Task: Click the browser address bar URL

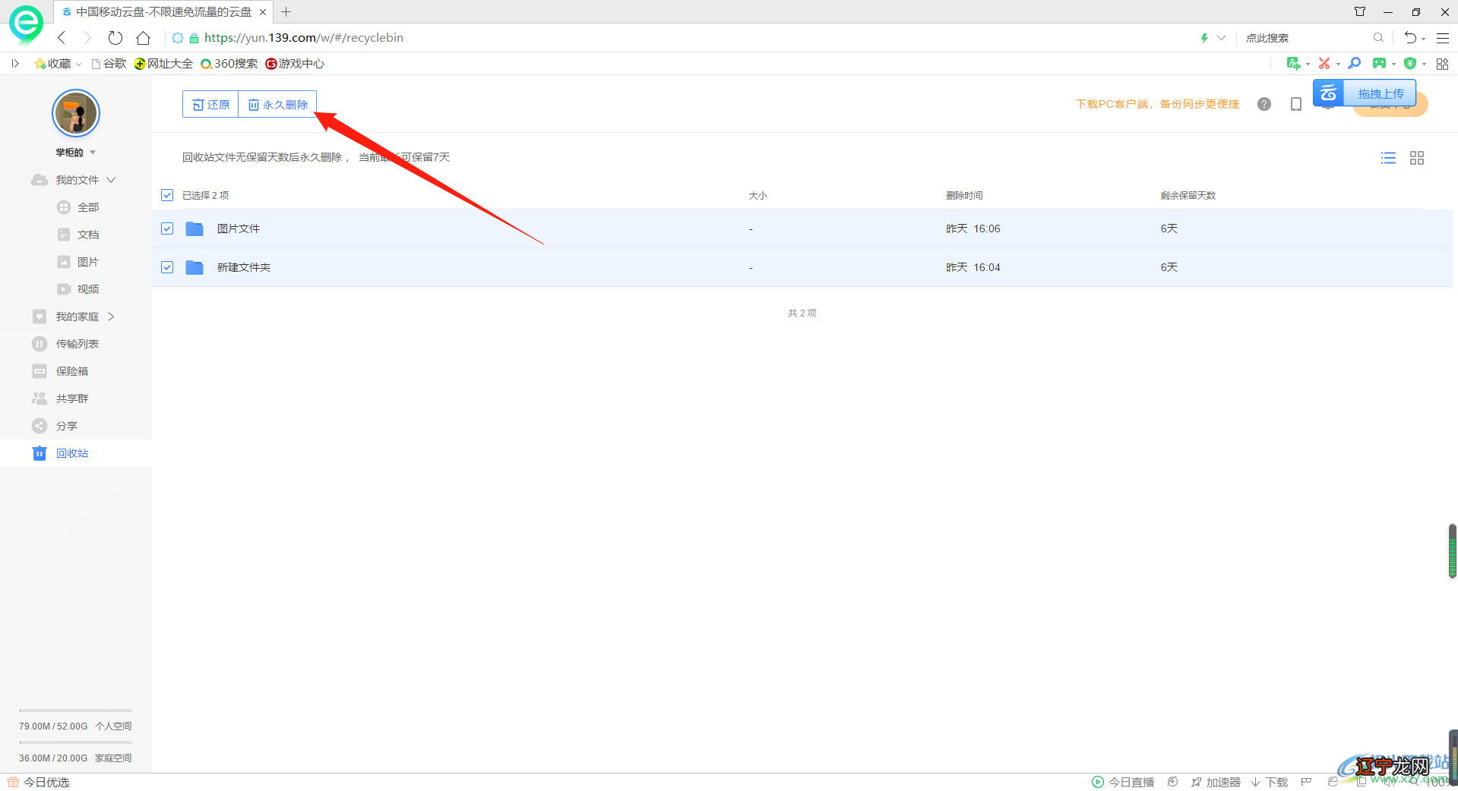Action: click(x=304, y=38)
